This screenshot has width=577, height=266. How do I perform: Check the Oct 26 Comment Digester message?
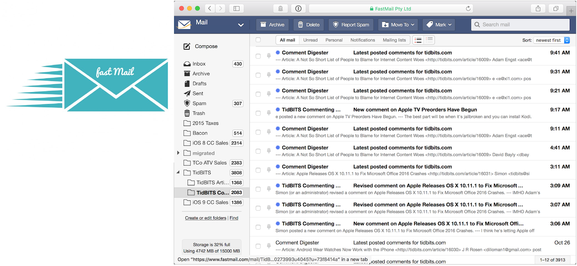tap(258, 246)
